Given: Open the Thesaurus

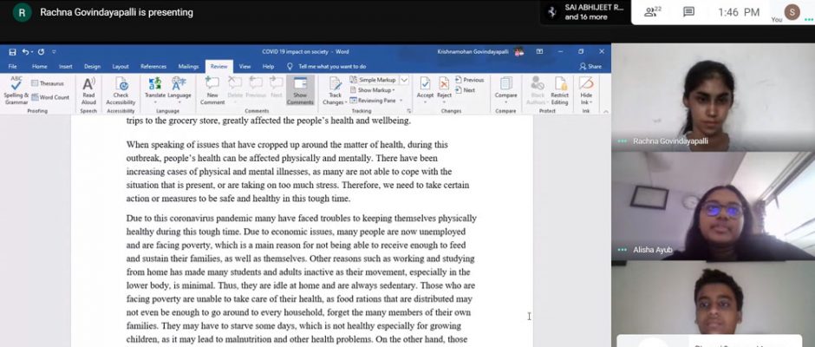Looking at the screenshot, I should (48, 83).
